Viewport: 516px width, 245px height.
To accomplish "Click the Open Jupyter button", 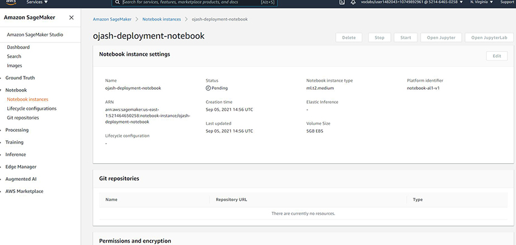I will pos(441,38).
